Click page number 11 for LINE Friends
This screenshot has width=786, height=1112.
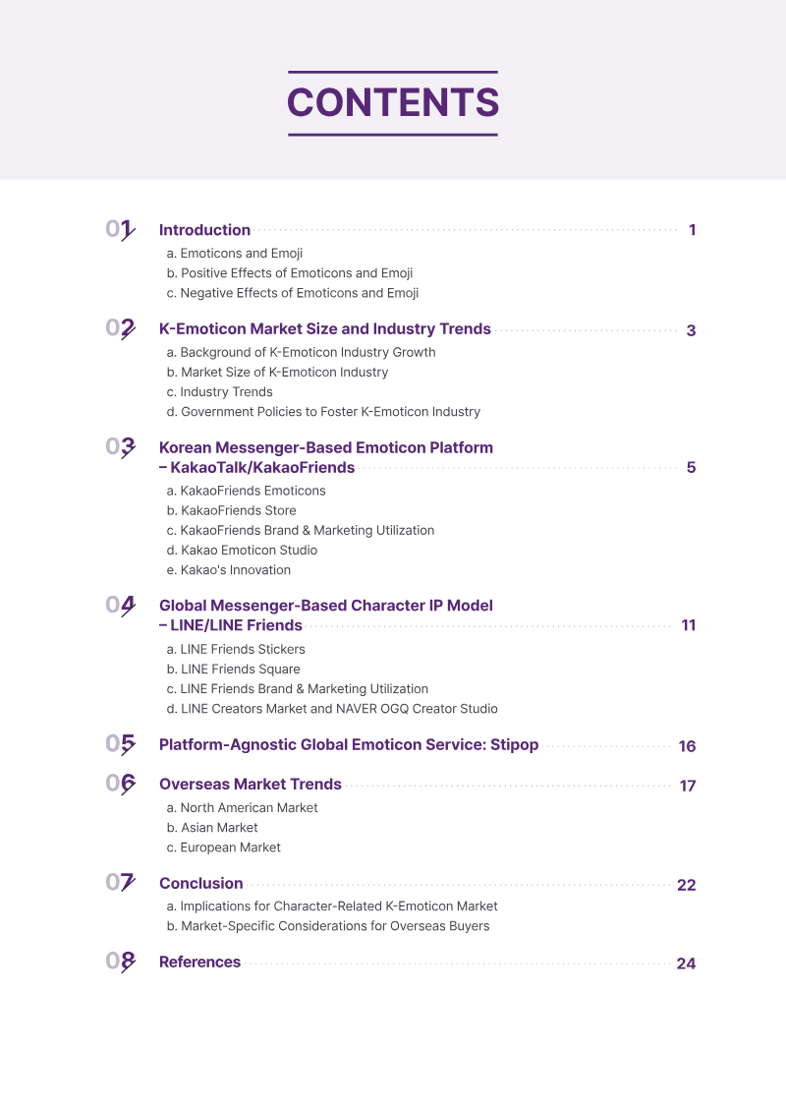pyautogui.click(x=688, y=625)
